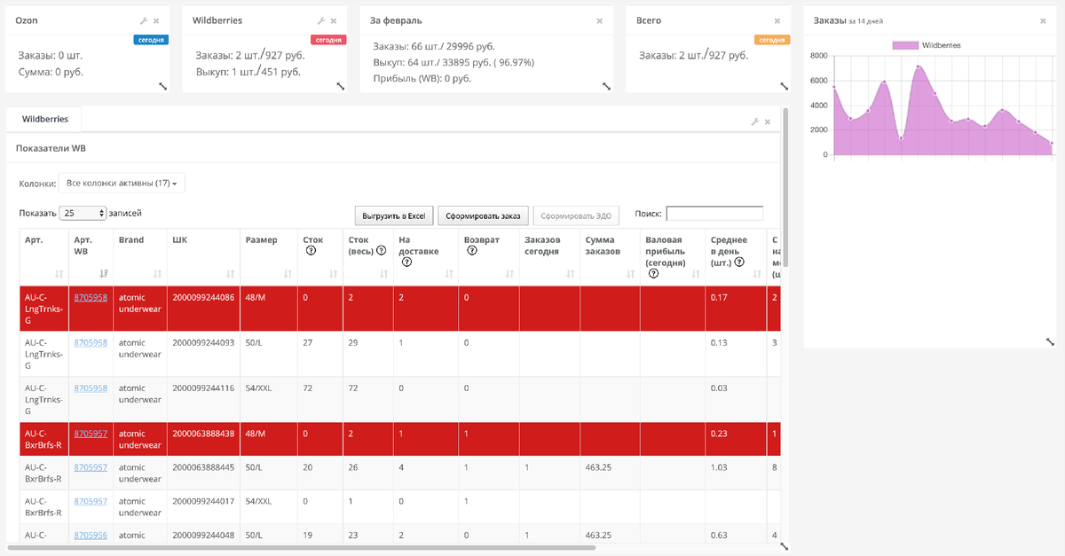Expand Все колонки активны (17) dropdown
The width and height of the screenshot is (1065, 556).
click(x=122, y=184)
